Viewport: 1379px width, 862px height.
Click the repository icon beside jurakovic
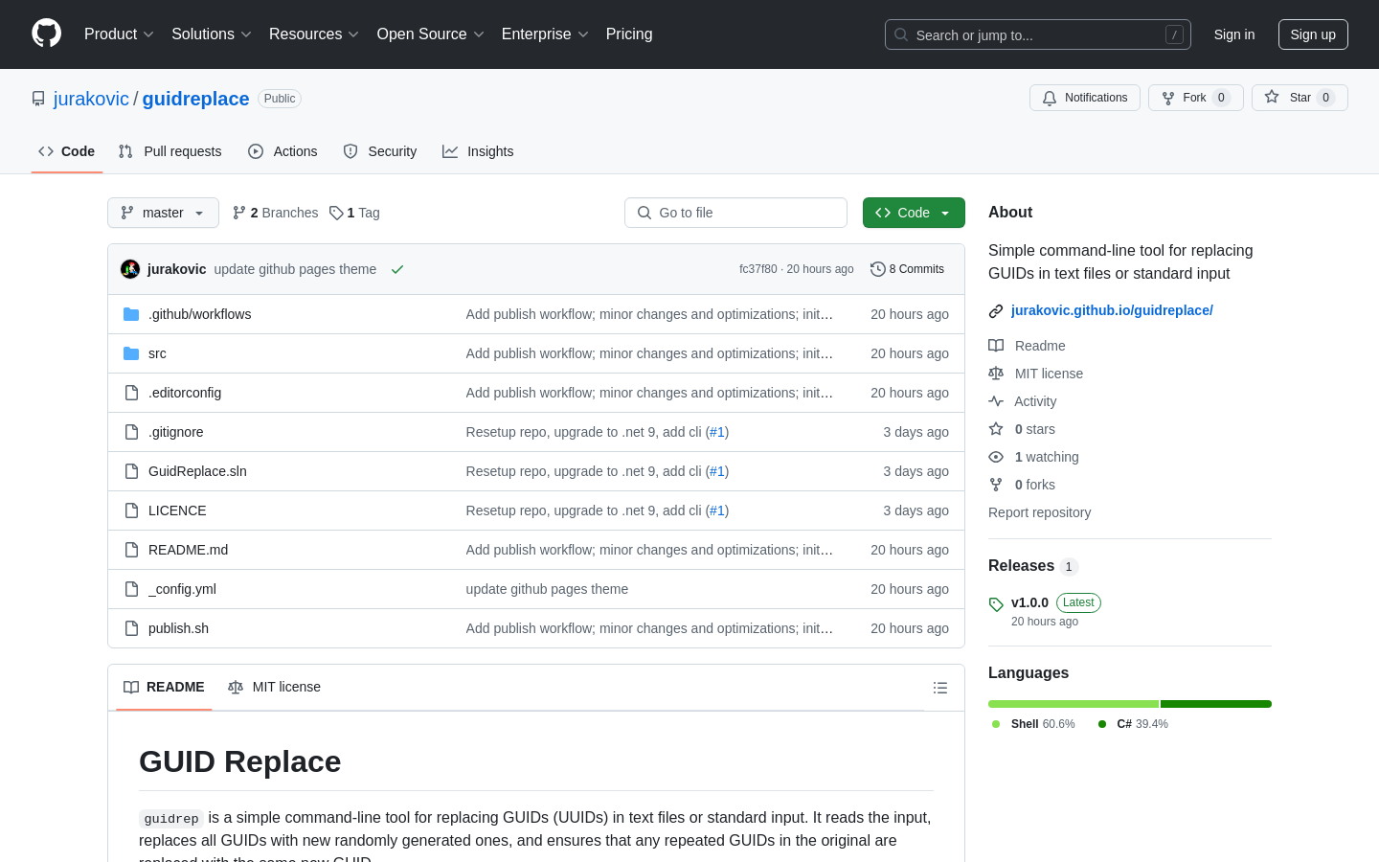click(38, 99)
